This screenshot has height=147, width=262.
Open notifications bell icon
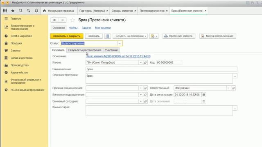click(36, 11)
